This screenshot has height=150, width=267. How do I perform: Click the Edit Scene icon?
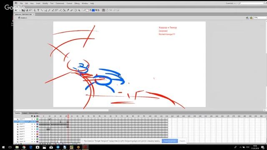247,17
